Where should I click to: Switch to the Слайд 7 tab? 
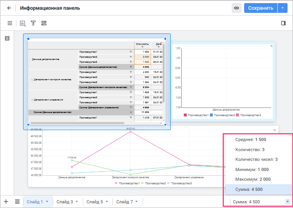click(125, 202)
